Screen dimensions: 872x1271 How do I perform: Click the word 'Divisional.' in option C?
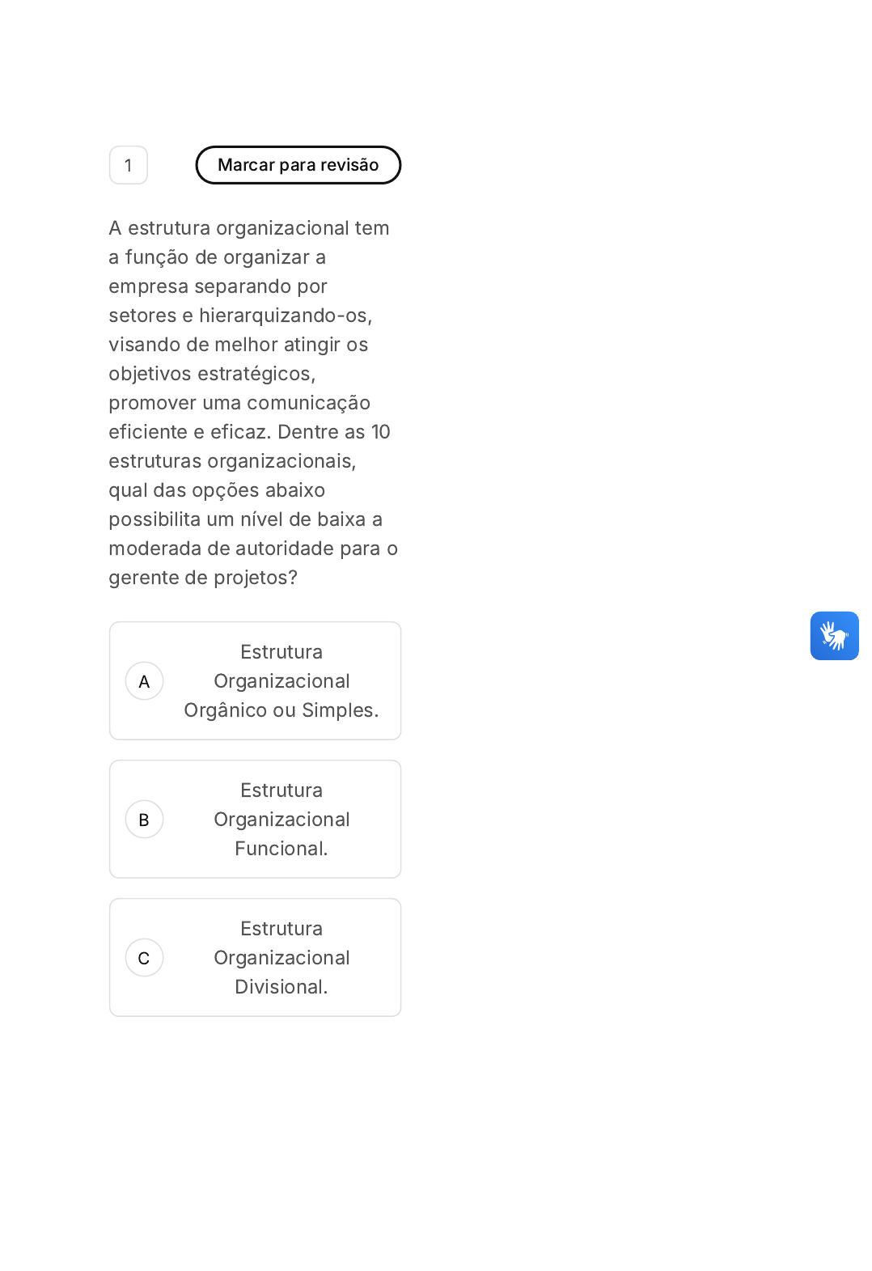[x=281, y=987]
